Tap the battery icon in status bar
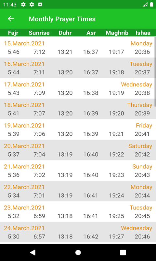 point(151,5)
